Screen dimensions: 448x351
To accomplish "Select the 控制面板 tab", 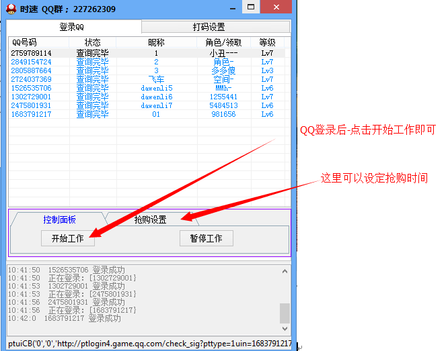I will pos(59,219).
